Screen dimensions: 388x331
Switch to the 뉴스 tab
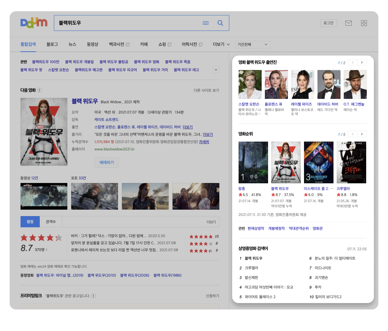[x=72, y=44]
